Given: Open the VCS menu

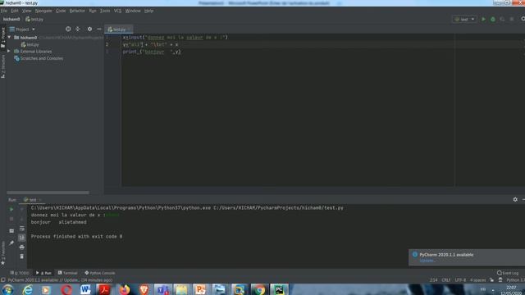Looking at the screenshot, I should 117,11.
